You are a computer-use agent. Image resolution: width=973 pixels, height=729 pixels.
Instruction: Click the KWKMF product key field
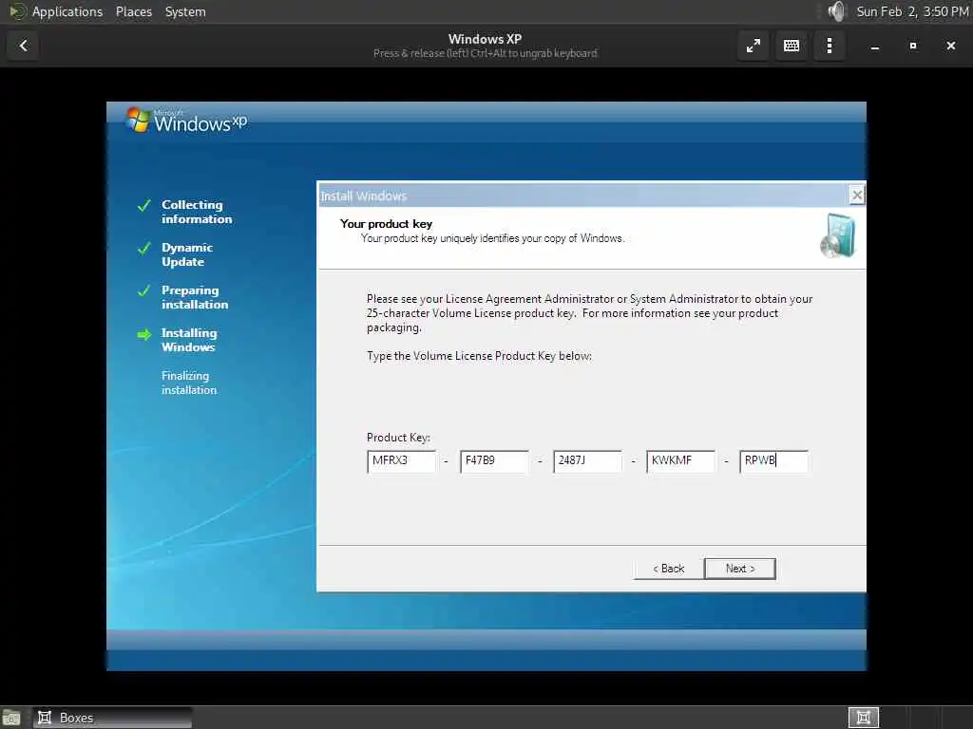point(680,461)
